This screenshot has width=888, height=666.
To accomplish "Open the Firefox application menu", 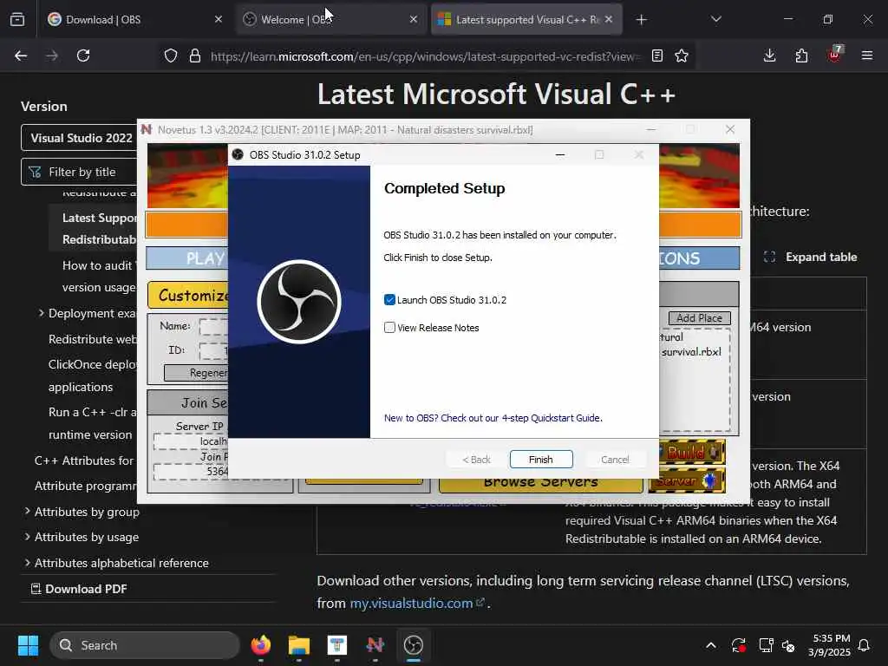I will click(866, 55).
